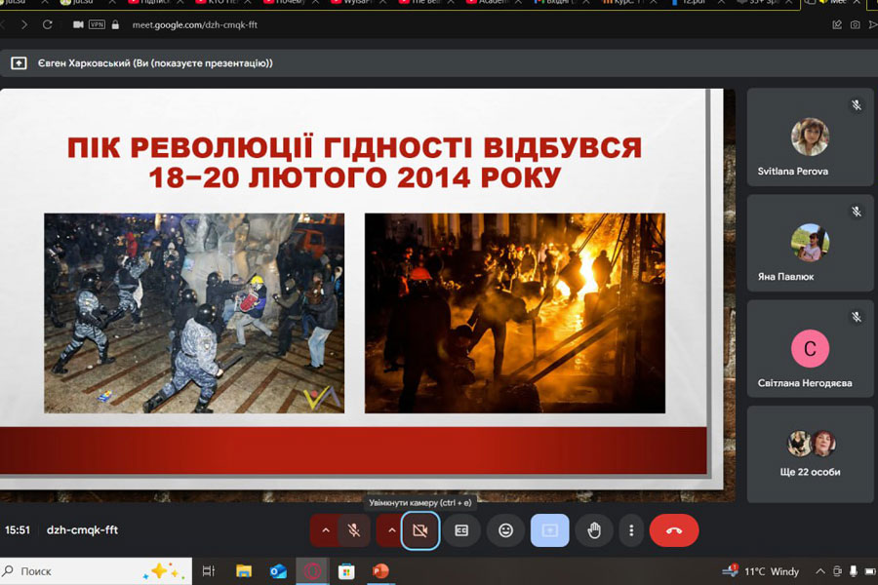Click the 15:51 meeting time
Image resolution: width=878 pixels, height=585 pixels.
point(18,529)
